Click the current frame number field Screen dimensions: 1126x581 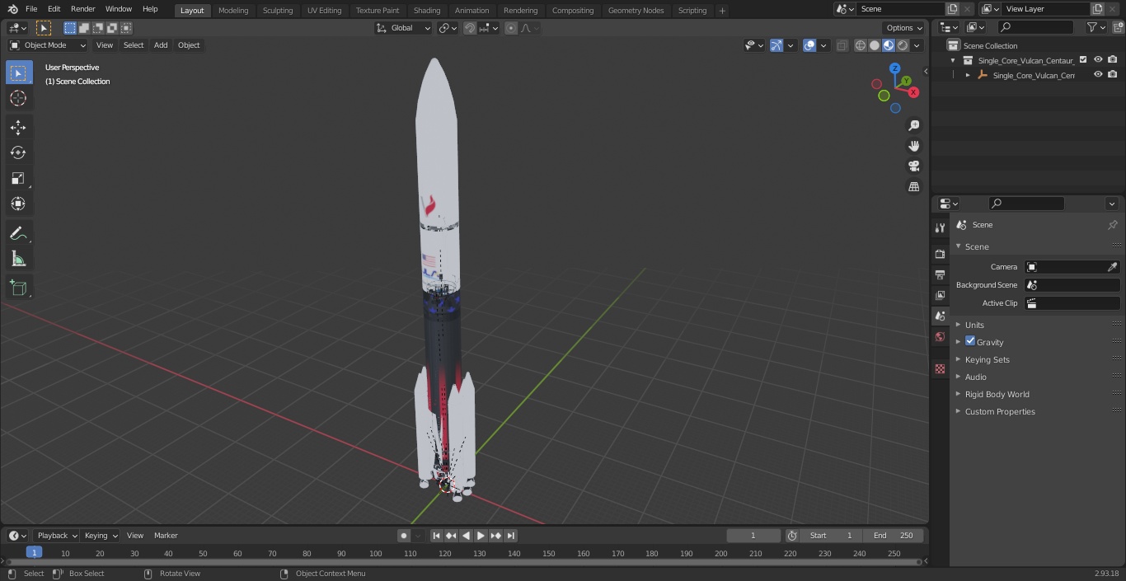[x=753, y=536]
